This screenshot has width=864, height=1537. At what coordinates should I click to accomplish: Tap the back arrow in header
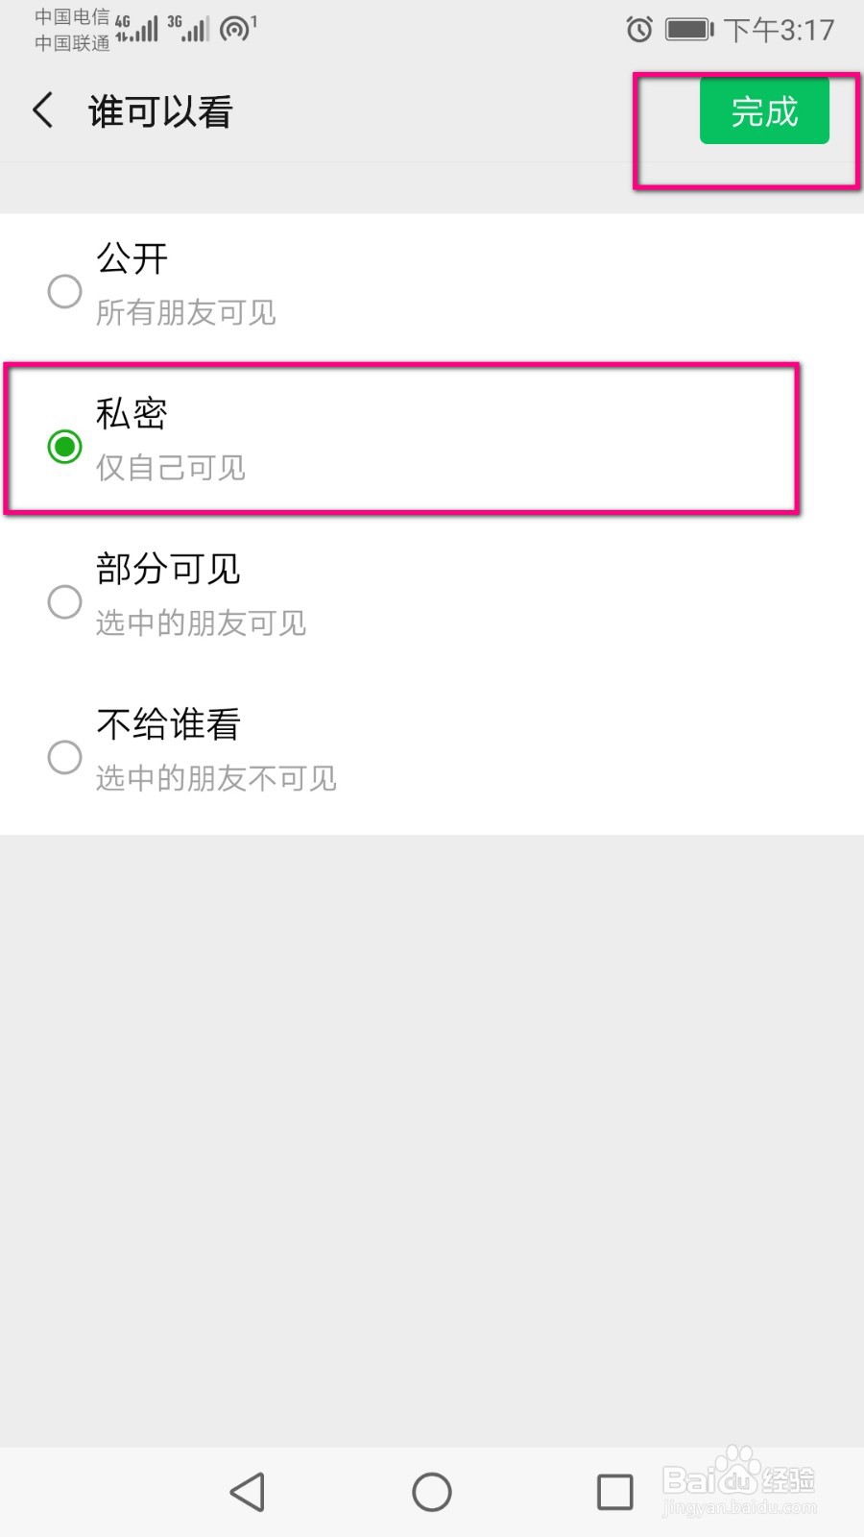[43, 110]
